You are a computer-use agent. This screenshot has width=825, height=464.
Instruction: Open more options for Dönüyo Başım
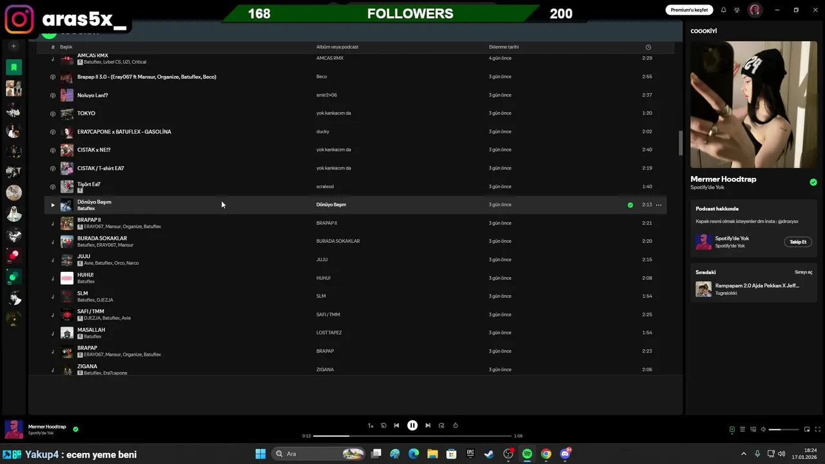(659, 205)
